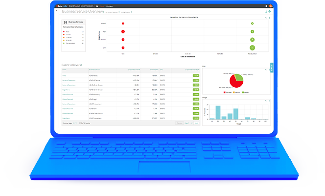The width and height of the screenshot is (325, 196).
Task: Open the Saturation chart options menu
Action: click(269, 17)
